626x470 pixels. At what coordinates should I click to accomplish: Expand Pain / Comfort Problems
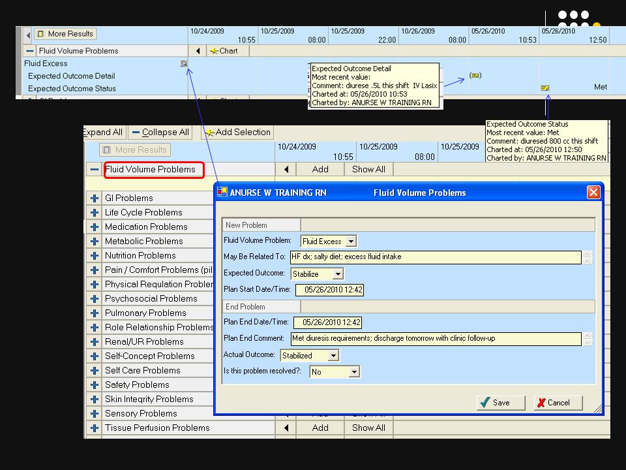coord(94,270)
